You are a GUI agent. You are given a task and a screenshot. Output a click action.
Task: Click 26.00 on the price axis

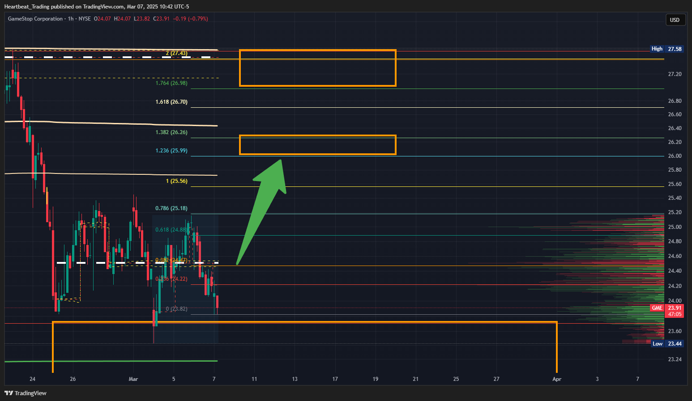click(675, 156)
